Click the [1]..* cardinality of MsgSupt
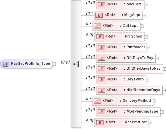The height and width of the screenshot is (129, 166). [89, 13]
